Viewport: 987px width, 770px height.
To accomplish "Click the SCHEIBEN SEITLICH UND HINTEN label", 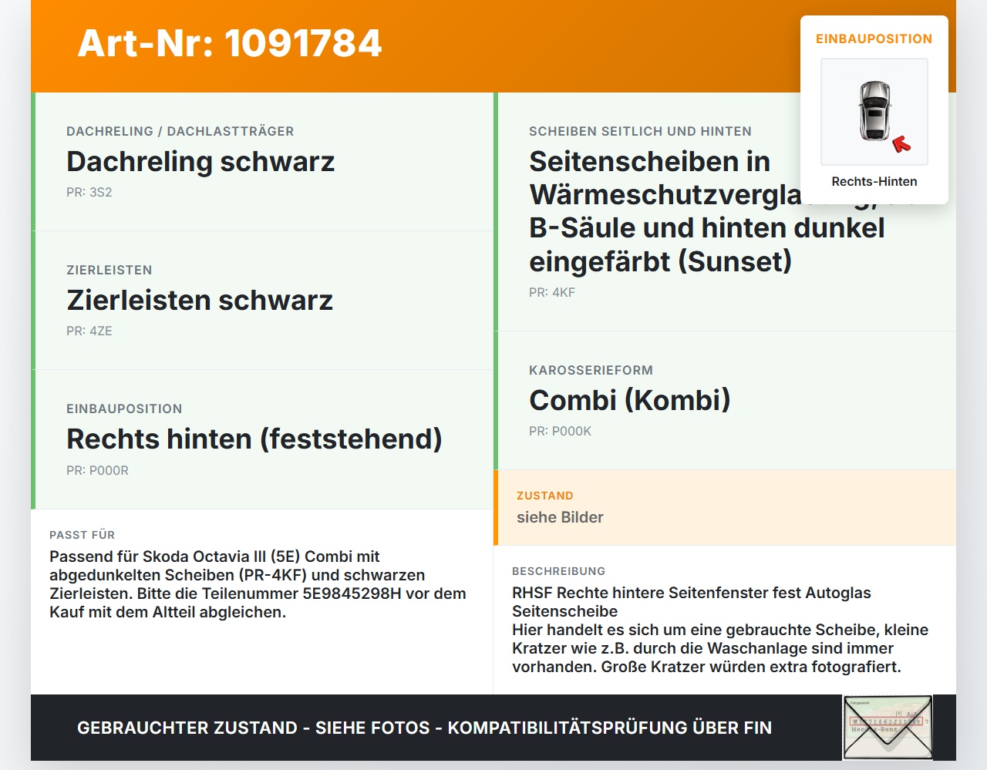I will (x=640, y=131).
